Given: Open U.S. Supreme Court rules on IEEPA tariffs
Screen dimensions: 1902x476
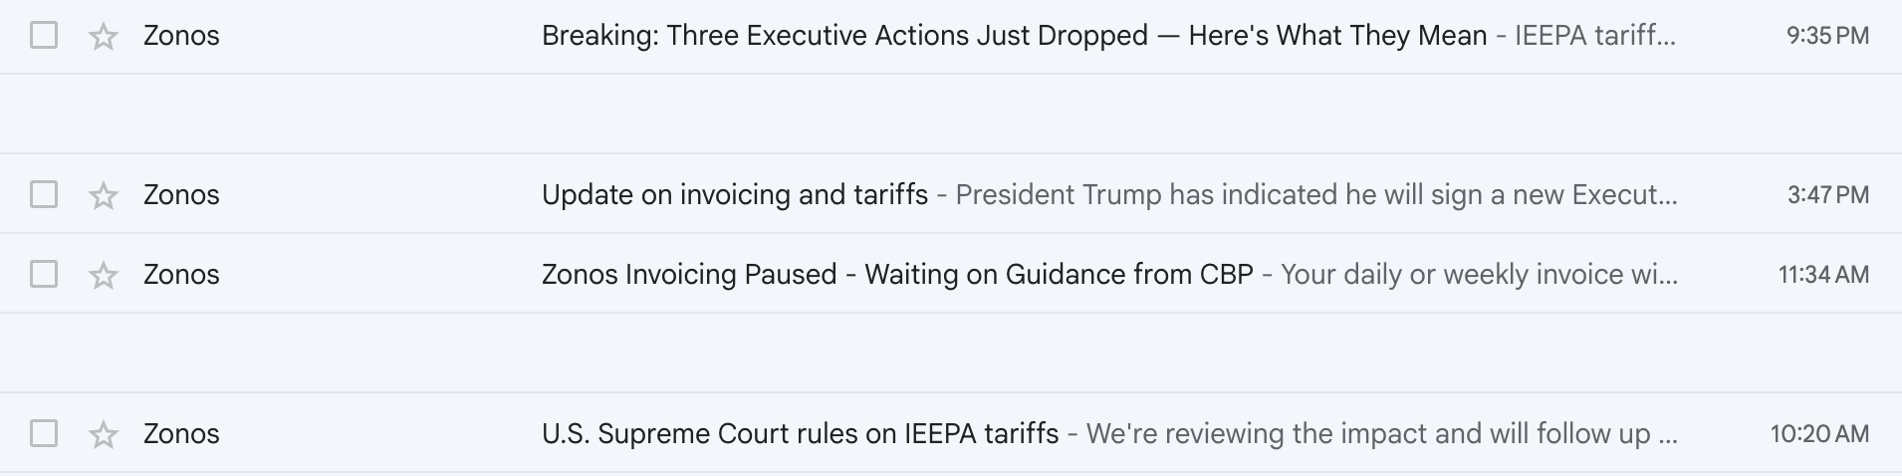Looking at the screenshot, I should (800, 433).
